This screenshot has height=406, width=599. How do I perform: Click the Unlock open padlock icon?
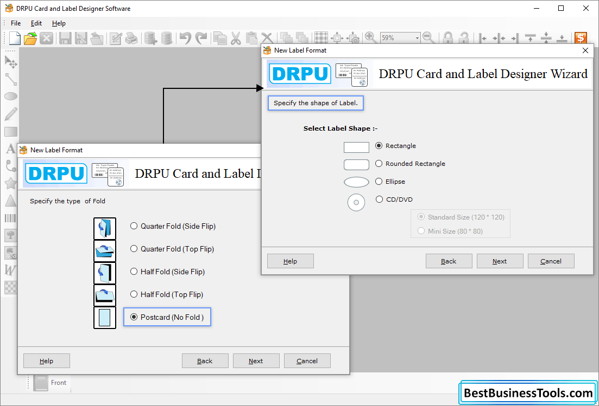pyautogui.click(x=464, y=38)
